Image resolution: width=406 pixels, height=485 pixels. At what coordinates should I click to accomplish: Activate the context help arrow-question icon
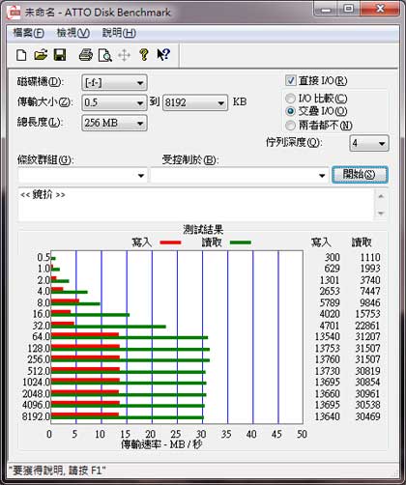(163, 54)
